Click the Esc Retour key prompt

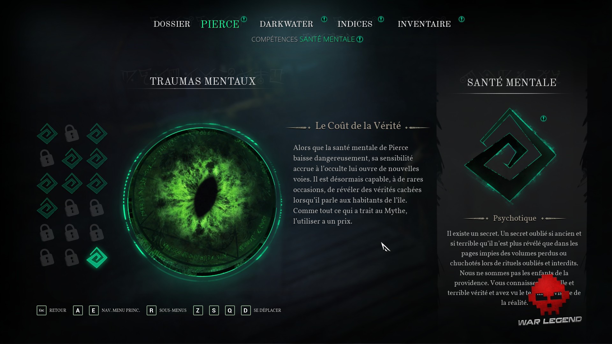click(52, 310)
